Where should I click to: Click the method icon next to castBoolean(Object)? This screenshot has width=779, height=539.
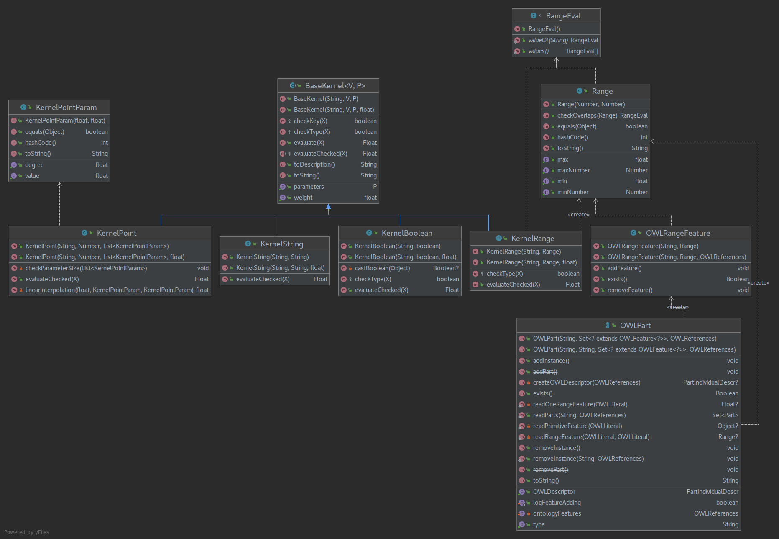pyautogui.click(x=344, y=268)
